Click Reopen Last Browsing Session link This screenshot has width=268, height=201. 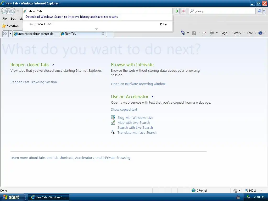coord(33,82)
